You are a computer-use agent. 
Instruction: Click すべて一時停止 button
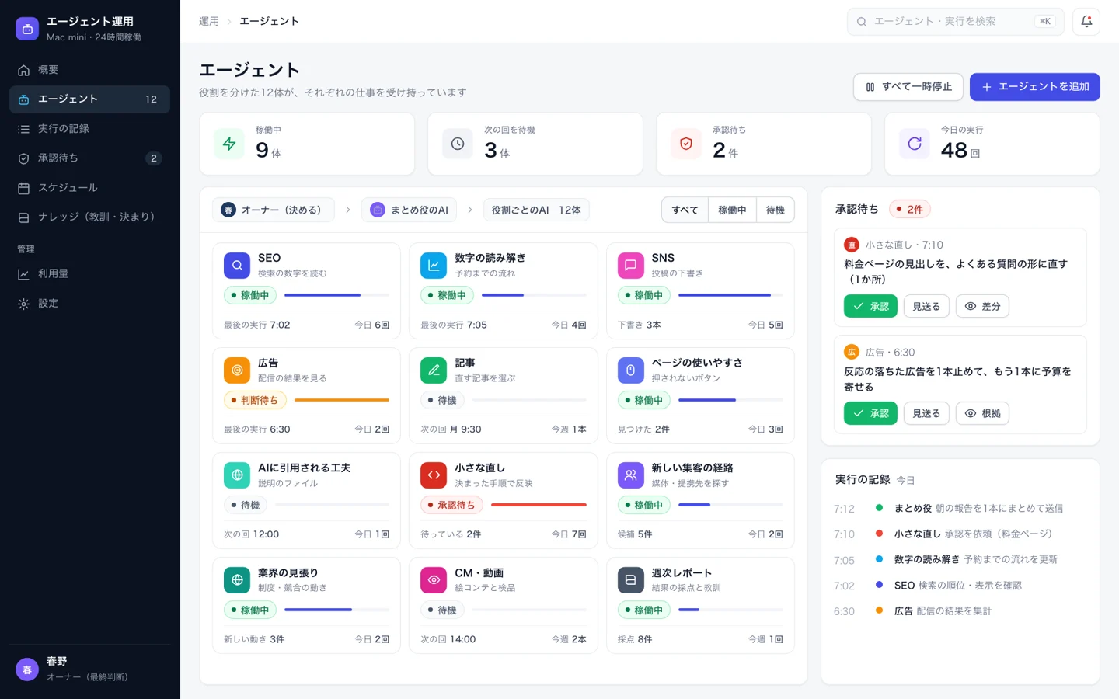908,87
